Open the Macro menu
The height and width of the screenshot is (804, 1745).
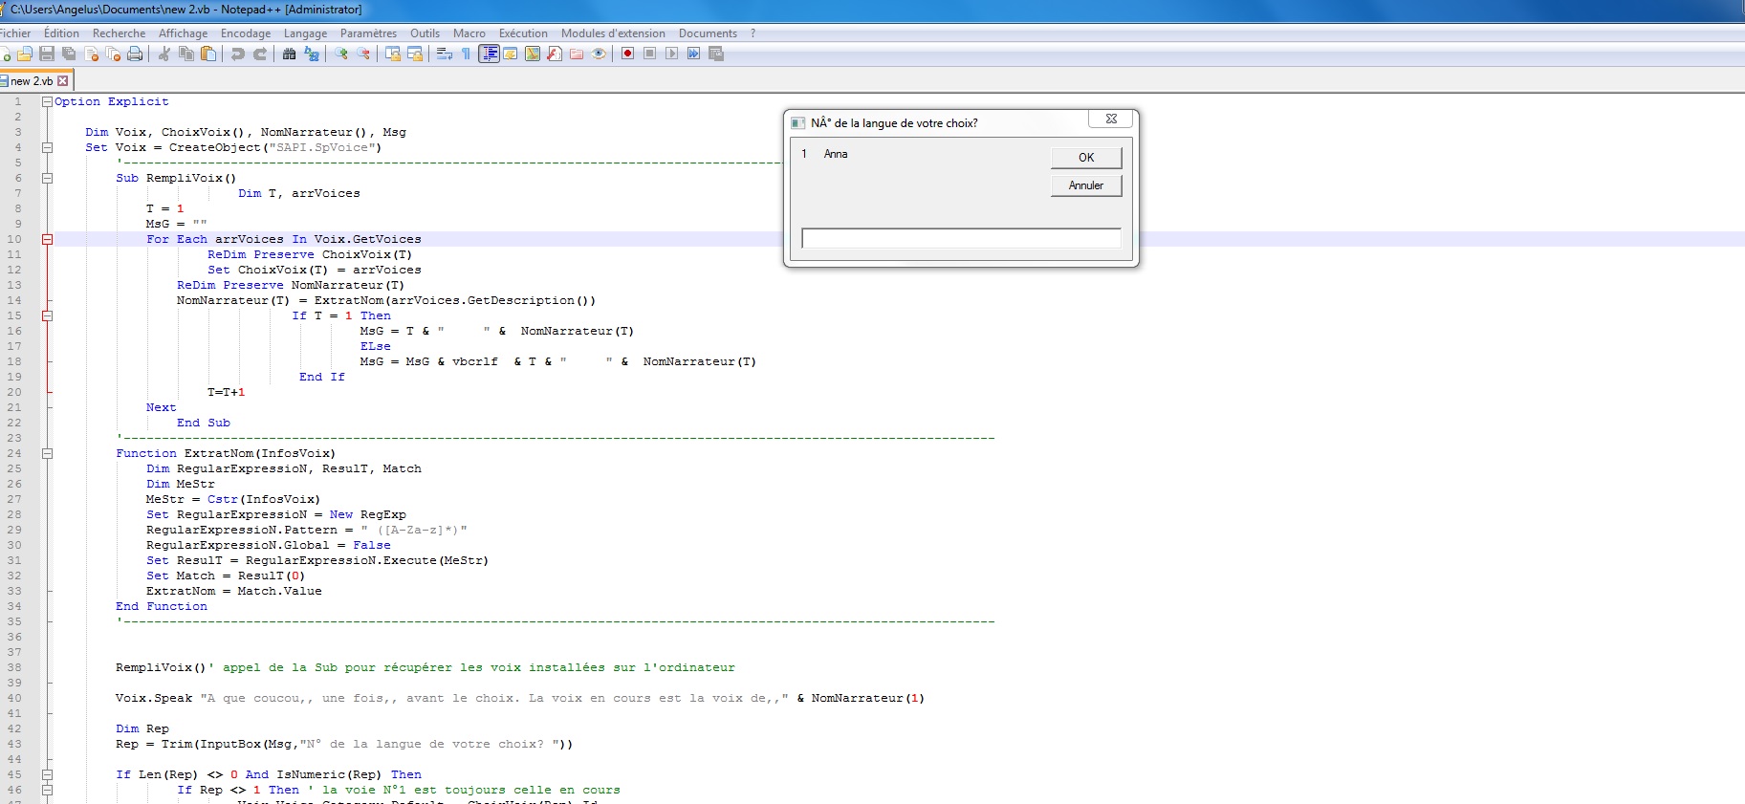[469, 33]
